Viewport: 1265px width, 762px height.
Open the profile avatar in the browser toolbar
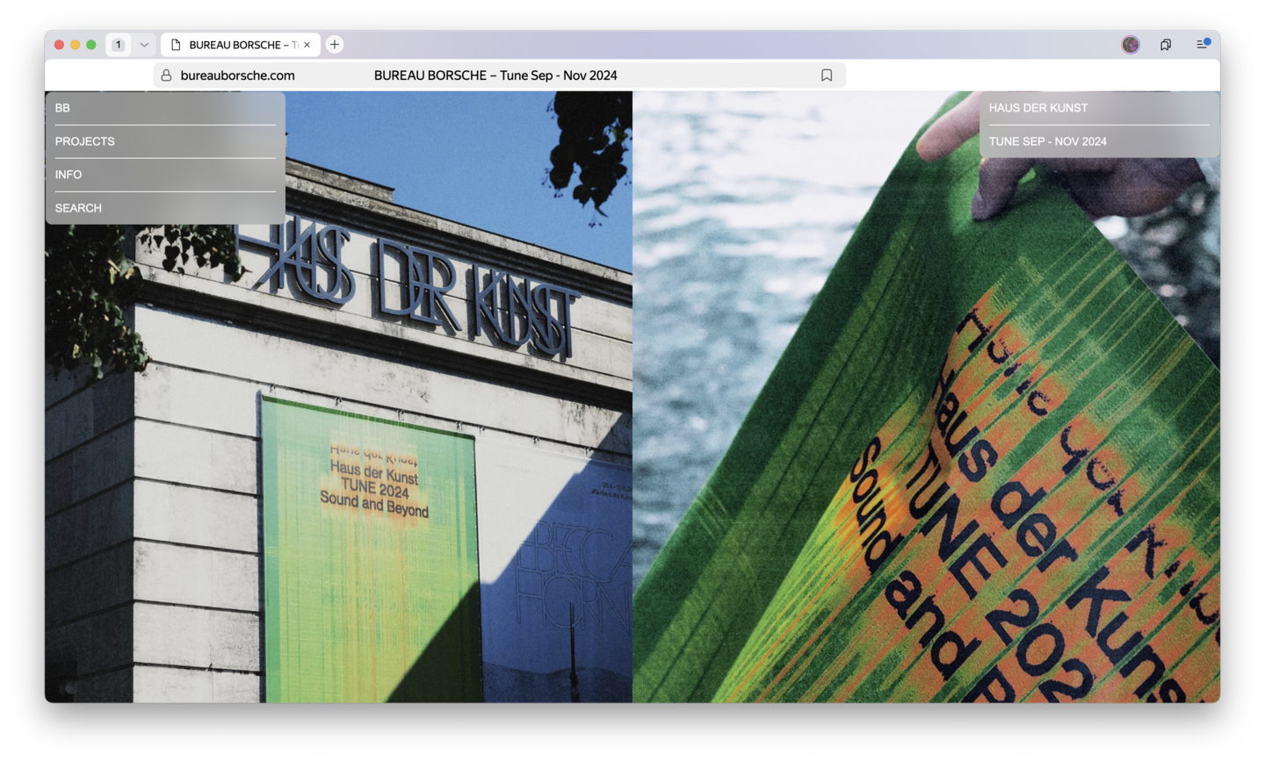[x=1131, y=45]
